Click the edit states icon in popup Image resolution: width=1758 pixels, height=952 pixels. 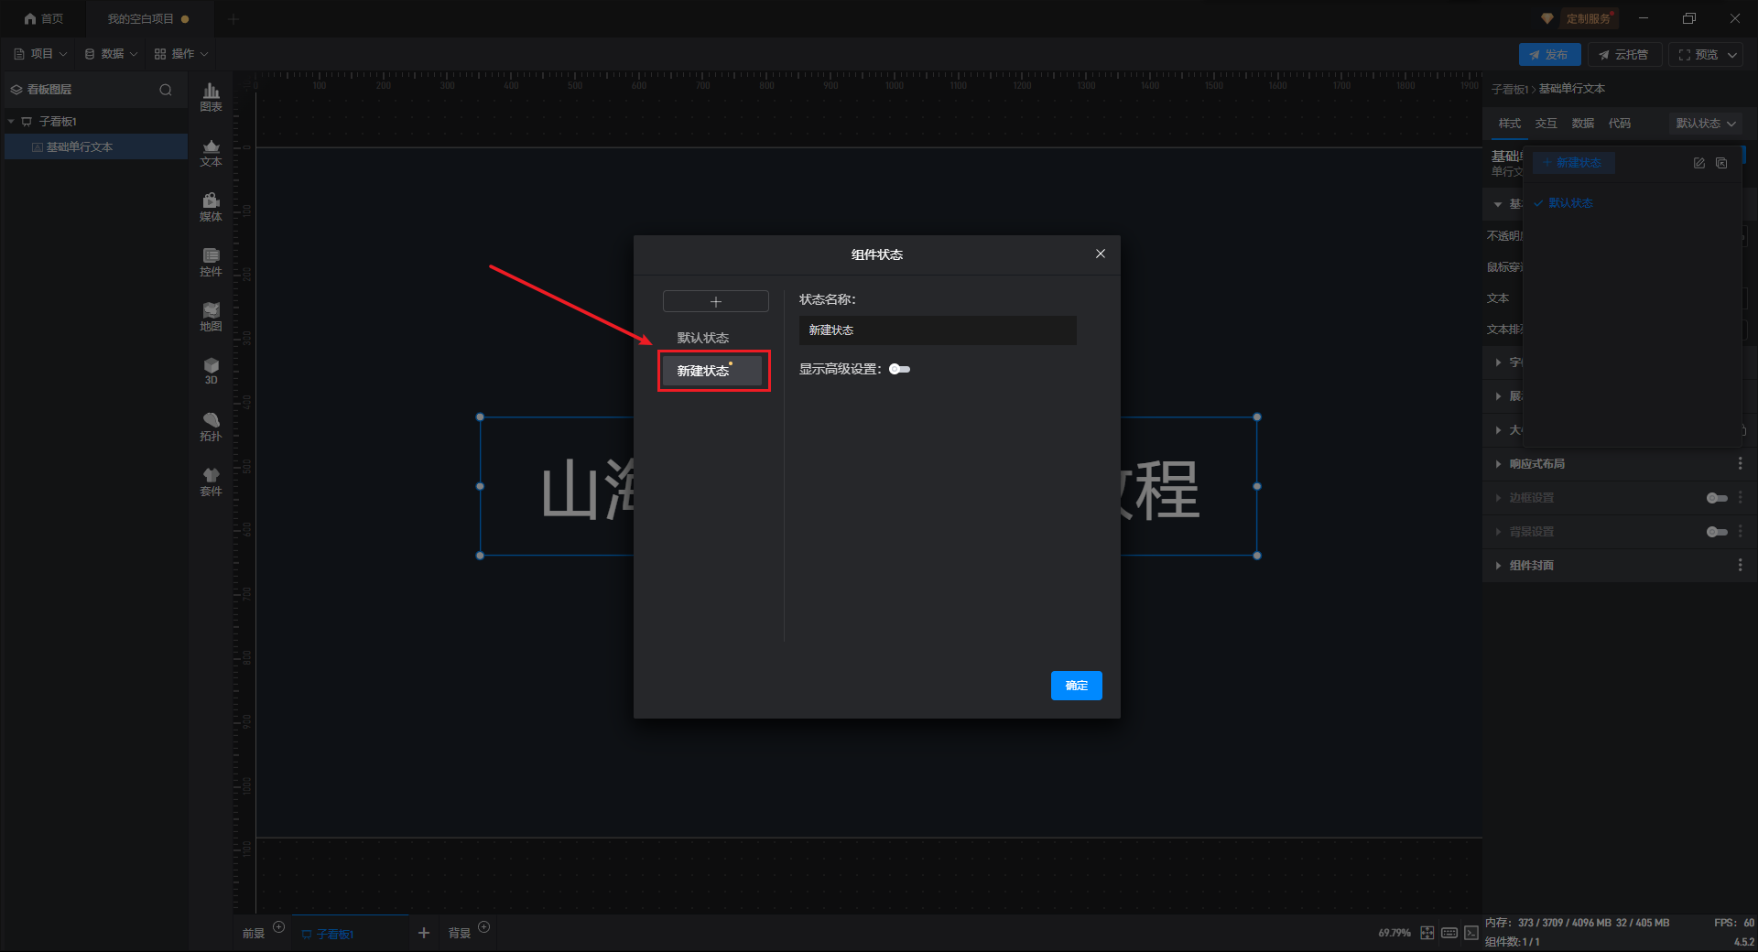click(1699, 163)
